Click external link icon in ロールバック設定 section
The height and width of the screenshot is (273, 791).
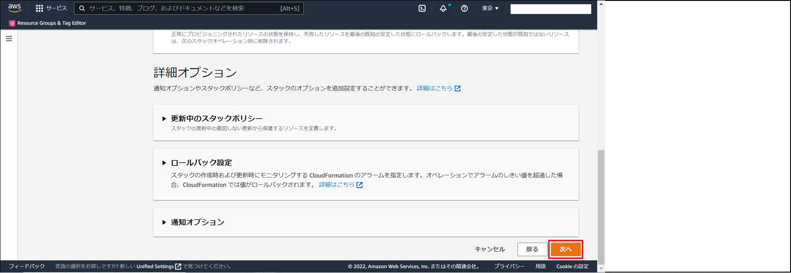click(359, 185)
